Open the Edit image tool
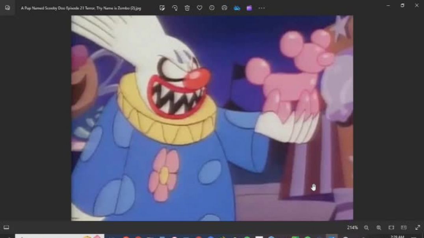This screenshot has height=238, width=424. pyautogui.click(x=162, y=8)
